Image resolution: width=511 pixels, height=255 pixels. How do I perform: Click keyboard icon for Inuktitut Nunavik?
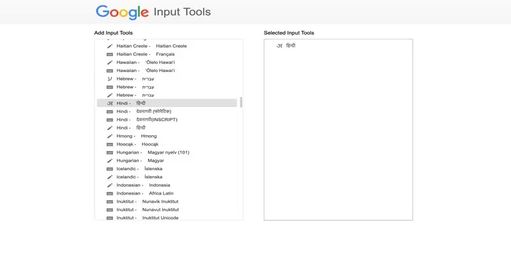click(110, 201)
